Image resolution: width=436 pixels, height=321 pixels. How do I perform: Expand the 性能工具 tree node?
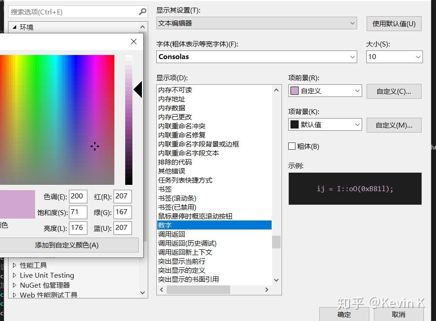14,265
